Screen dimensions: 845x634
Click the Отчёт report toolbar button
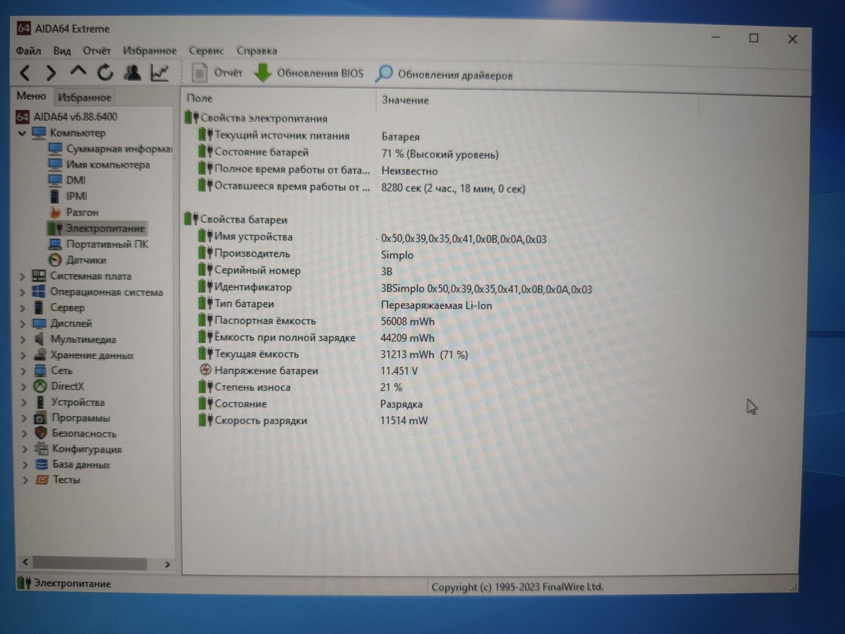pos(217,73)
